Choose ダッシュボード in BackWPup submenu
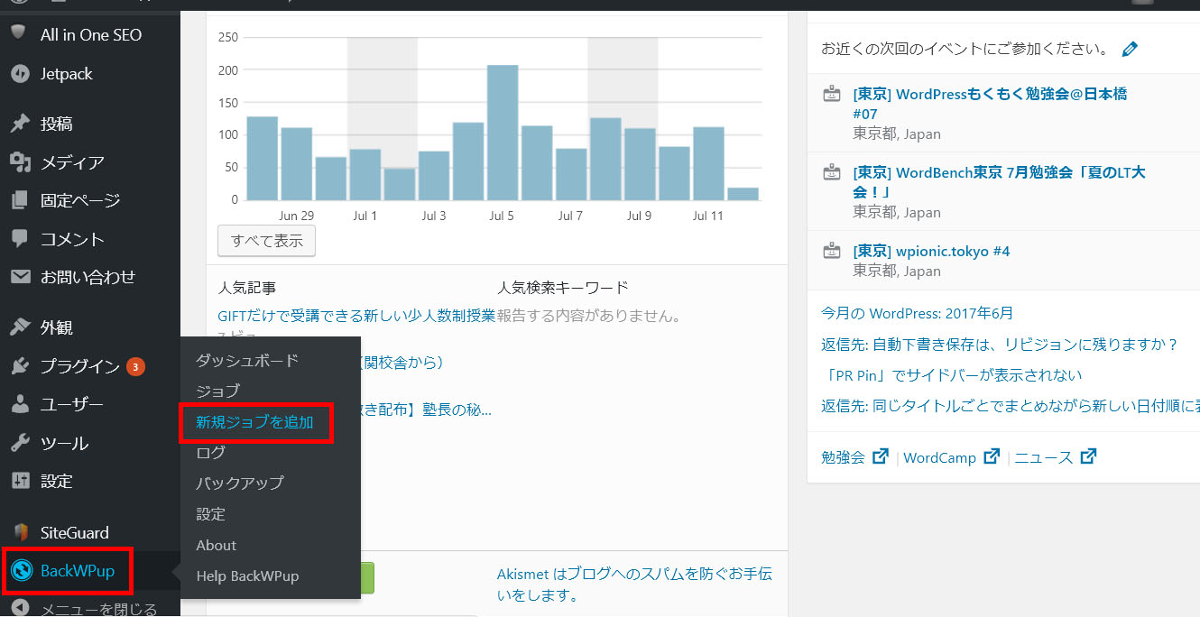Image resolution: width=1200 pixels, height=617 pixels. click(x=247, y=360)
